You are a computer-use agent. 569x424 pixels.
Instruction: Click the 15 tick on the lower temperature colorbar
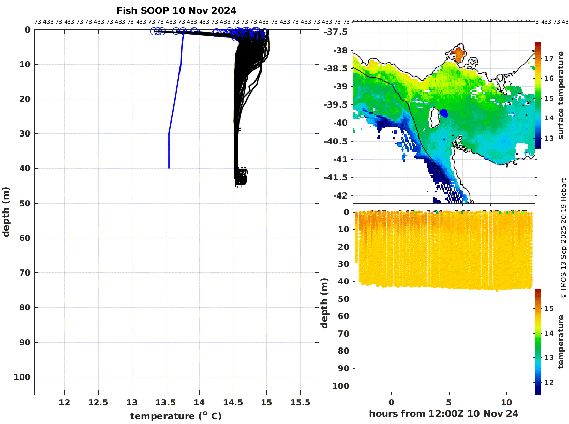pyautogui.click(x=549, y=308)
